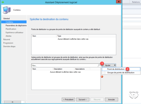Screen dimensions: 141x104
Task: Close the Assistant Déploiement logiciel window
Action: tap(119, 2)
